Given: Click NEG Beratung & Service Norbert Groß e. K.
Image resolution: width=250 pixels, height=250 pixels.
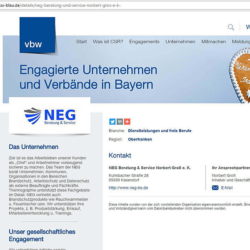Looking at the screenshot, I should pyautogui.click(x=150, y=168).
